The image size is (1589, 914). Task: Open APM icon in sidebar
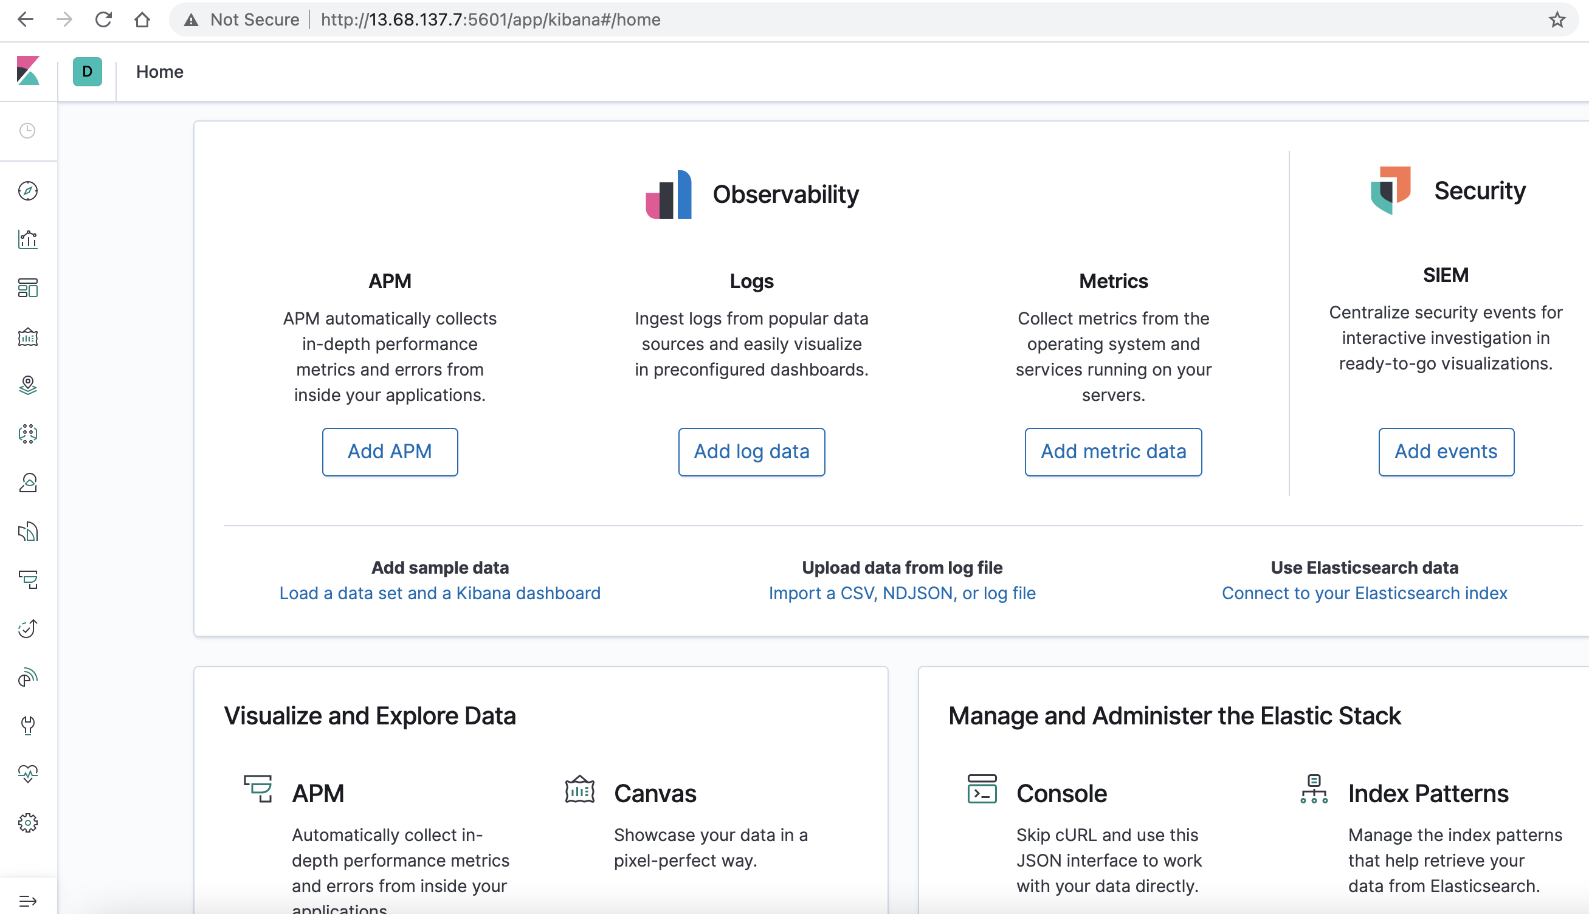click(27, 579)
